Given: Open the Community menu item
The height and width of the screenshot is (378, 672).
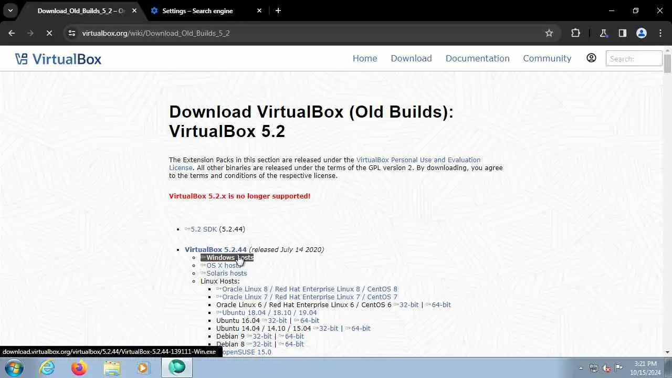Looking at the screenshot, I should (547, 58).
